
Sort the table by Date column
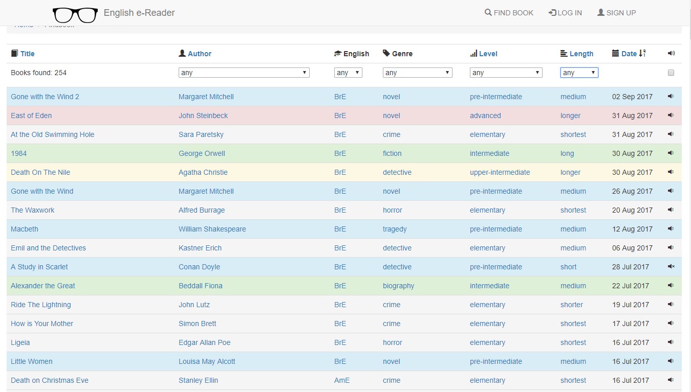629,54
